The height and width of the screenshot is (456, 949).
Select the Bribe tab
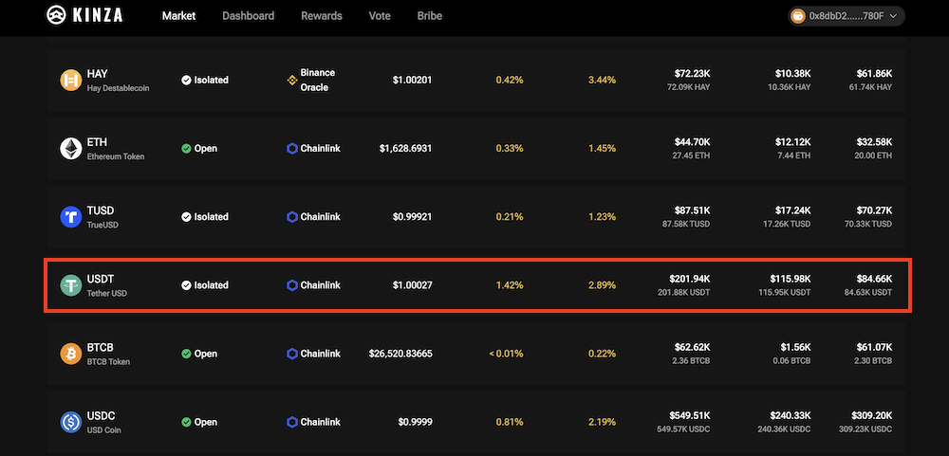click(430, 16)
